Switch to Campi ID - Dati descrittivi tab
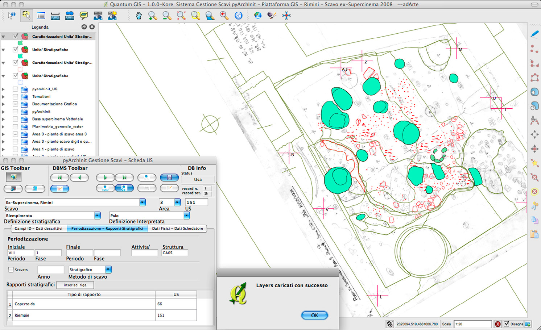541x330 pixels. [x=38, y=229]
